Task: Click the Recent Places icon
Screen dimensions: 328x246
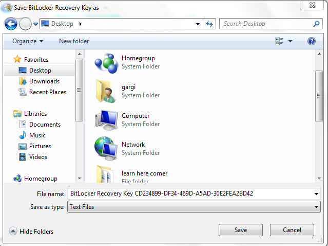Action: tap(23, 92)
